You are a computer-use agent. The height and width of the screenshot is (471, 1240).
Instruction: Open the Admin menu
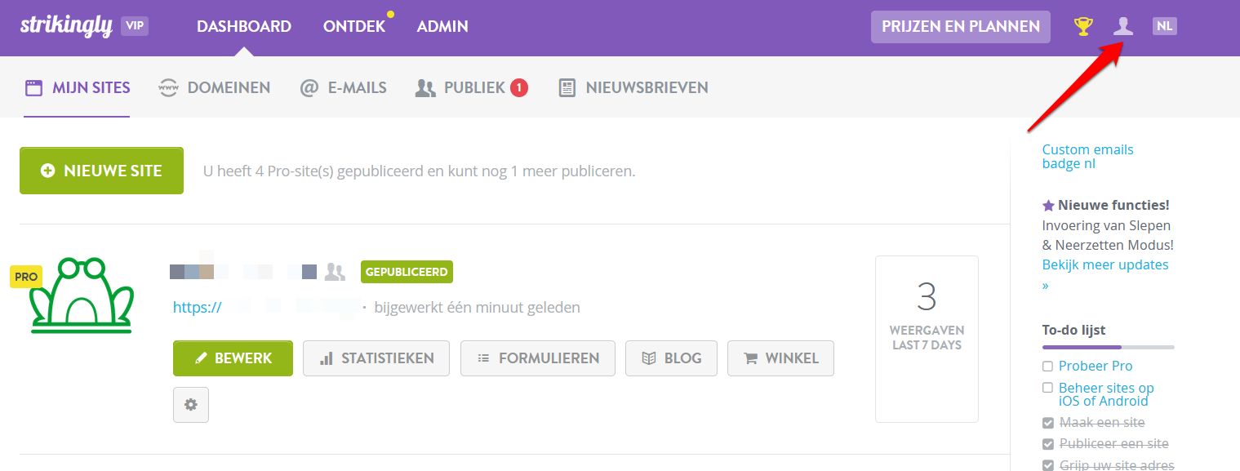[442, 26]
